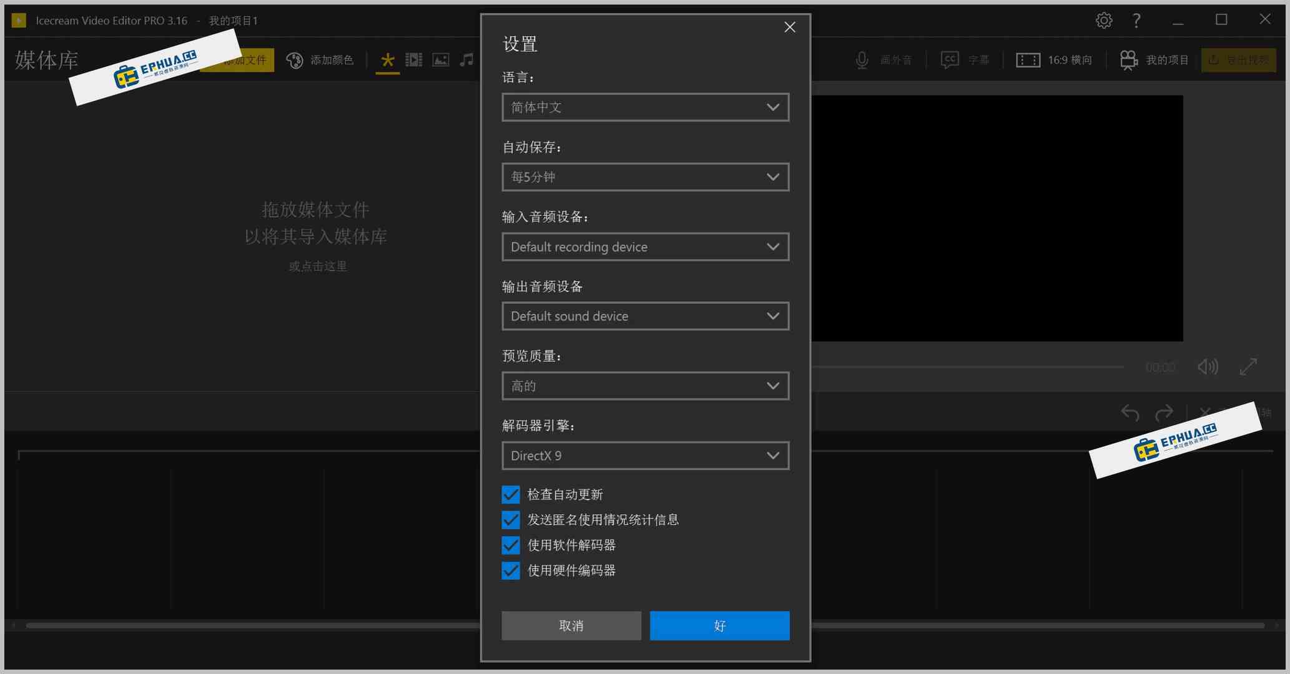Click the preview playback progress bar
1290x674 pixels.
[999, 367]
